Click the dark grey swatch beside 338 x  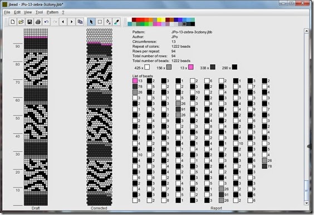coord(213,67)
